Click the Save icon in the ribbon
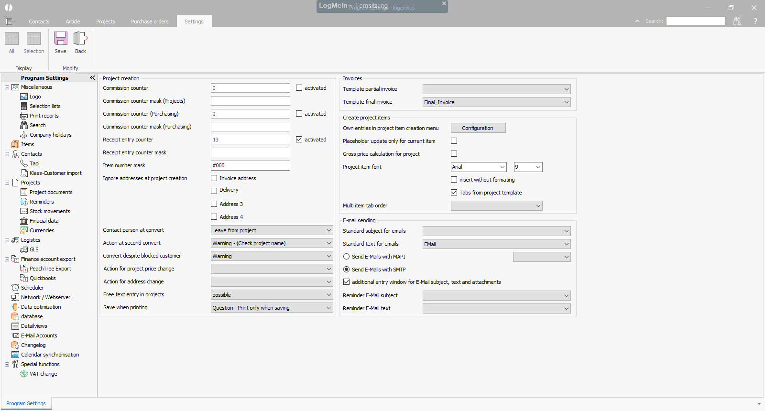 tap(60, 39)
